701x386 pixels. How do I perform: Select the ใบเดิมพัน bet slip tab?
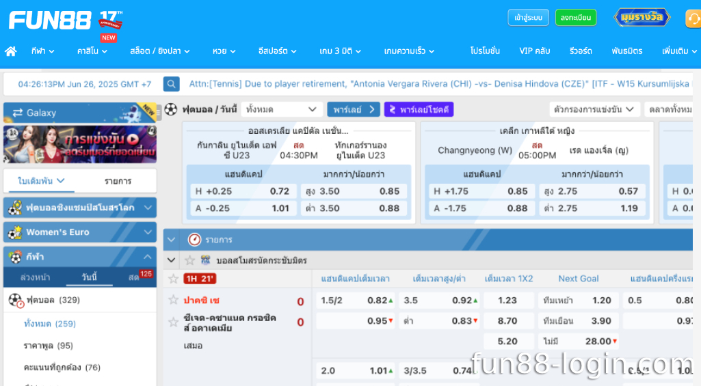point(41,181)
